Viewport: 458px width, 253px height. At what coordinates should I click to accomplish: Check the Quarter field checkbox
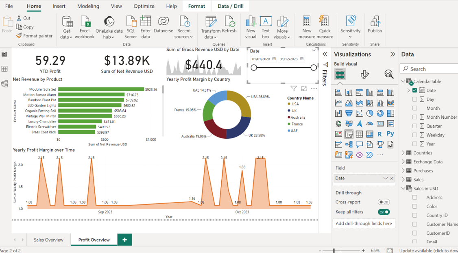coord(414,126)
